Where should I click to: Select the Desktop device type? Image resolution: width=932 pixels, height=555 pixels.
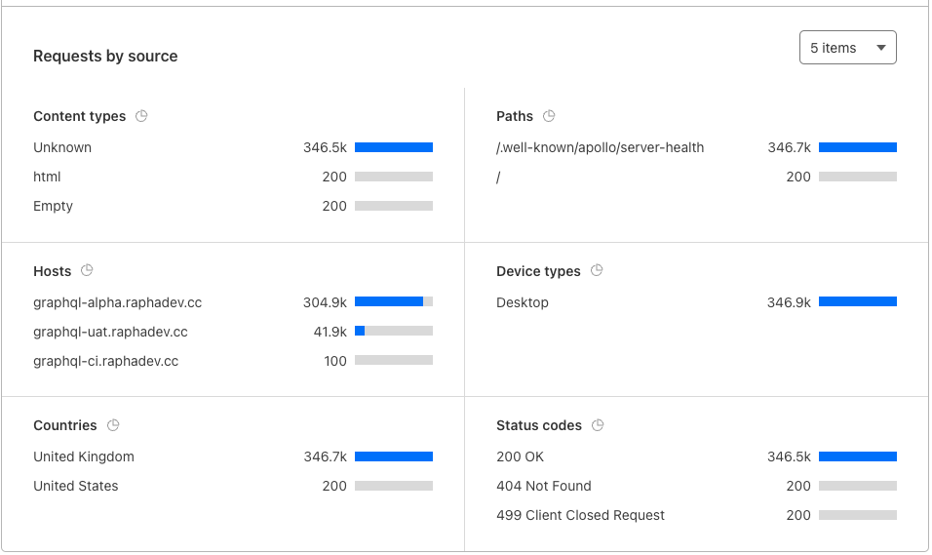[523, 302]
